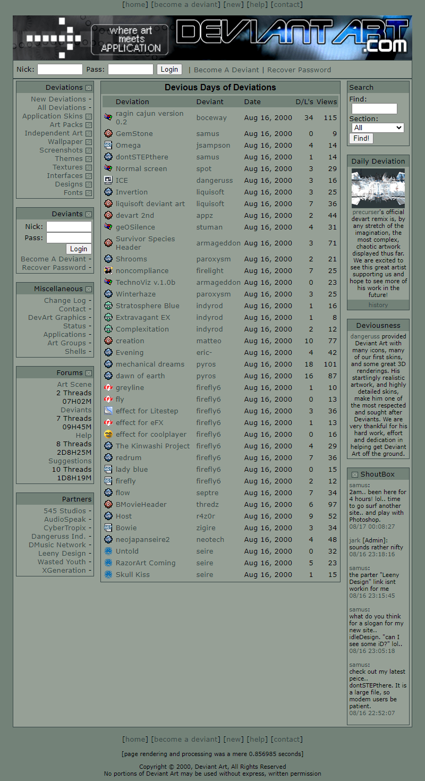Collapse the Deviations panel
425x781 pixels.
click(x=89, y=88)
